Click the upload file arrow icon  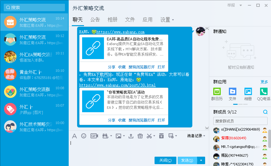click(131, 136)
